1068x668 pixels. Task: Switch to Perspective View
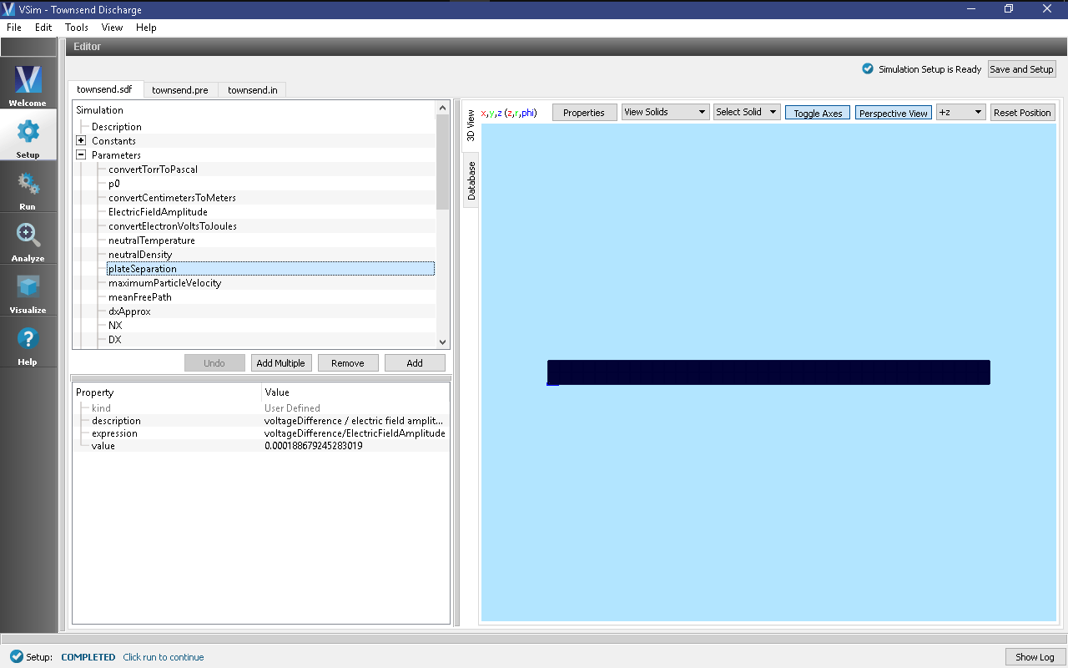(893, 112)
